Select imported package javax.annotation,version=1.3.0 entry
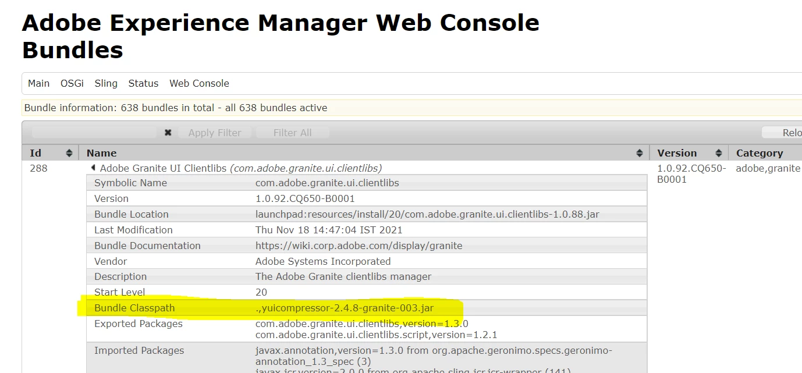 click(434, 356)
